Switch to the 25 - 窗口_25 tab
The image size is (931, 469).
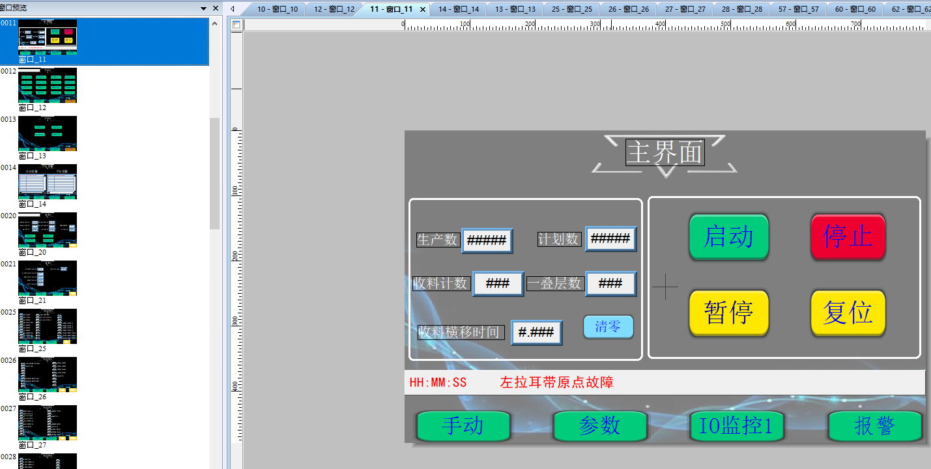[571, 10]
